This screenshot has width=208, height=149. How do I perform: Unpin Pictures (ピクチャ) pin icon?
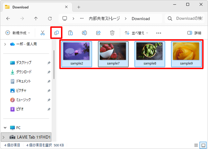click(x=49, y=91)
